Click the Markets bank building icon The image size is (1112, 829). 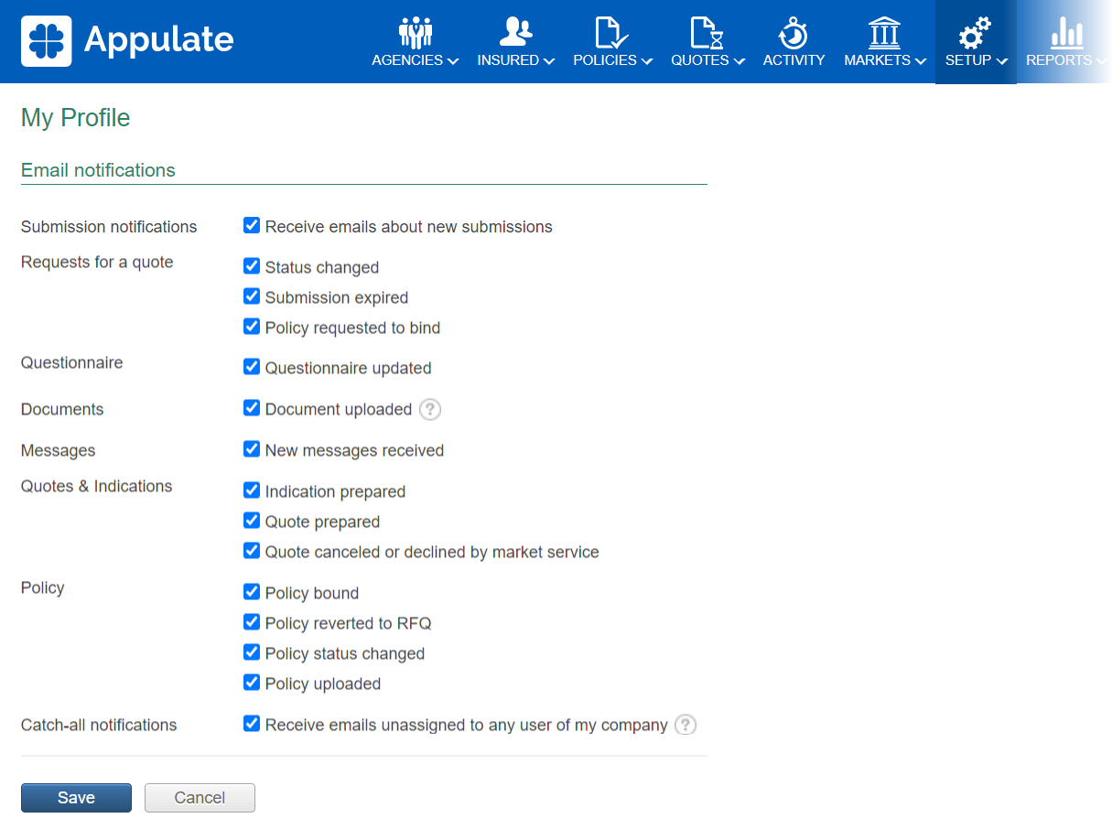pyautogui.click(x=883, y=32)
